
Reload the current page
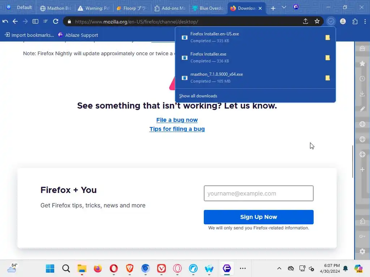(56, 21)
